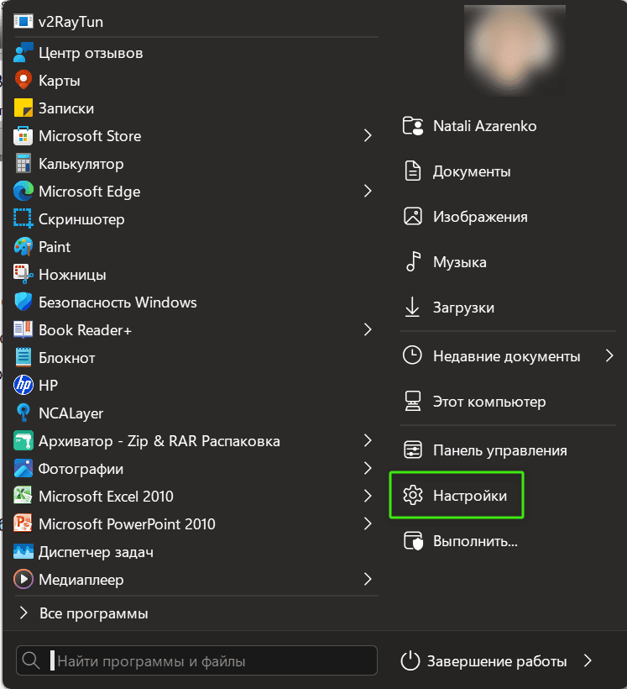Expand the Microsoft PowerPoint 2010 arrow

[368, 523]
